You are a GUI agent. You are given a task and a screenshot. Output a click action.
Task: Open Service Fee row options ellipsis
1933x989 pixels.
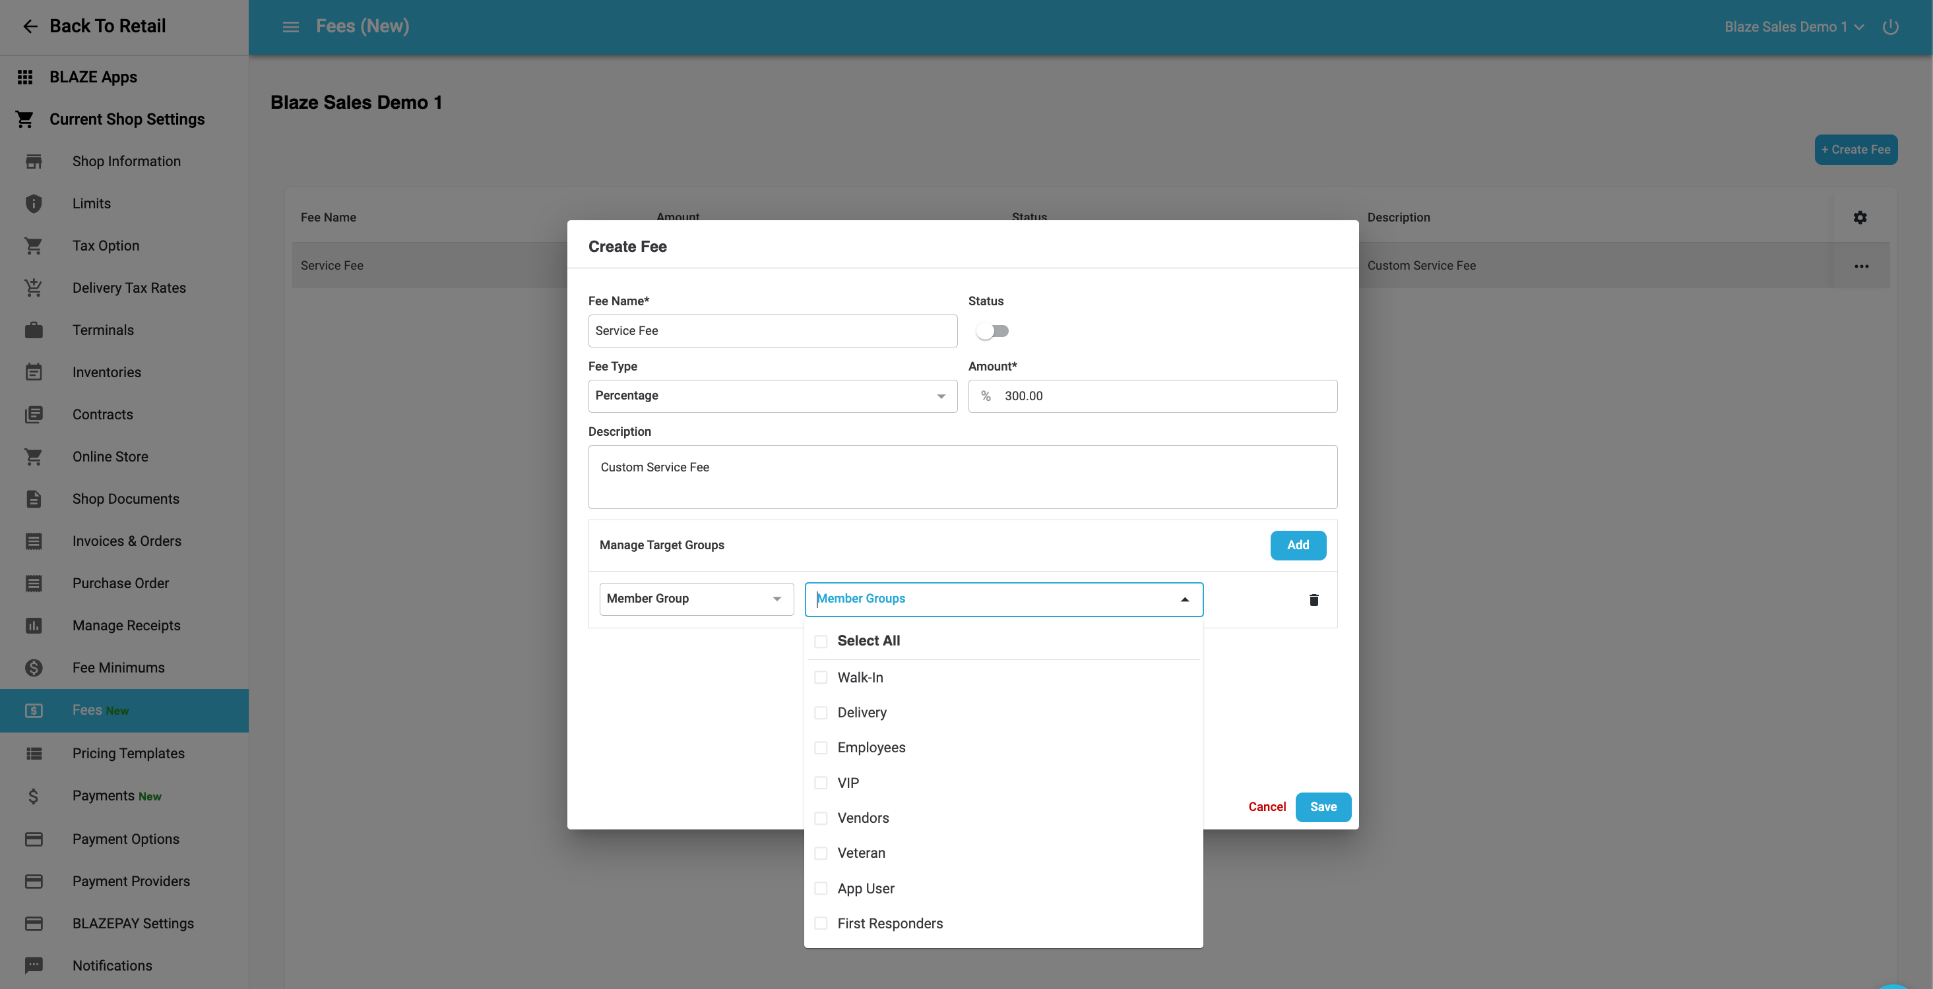point(1861,266)
